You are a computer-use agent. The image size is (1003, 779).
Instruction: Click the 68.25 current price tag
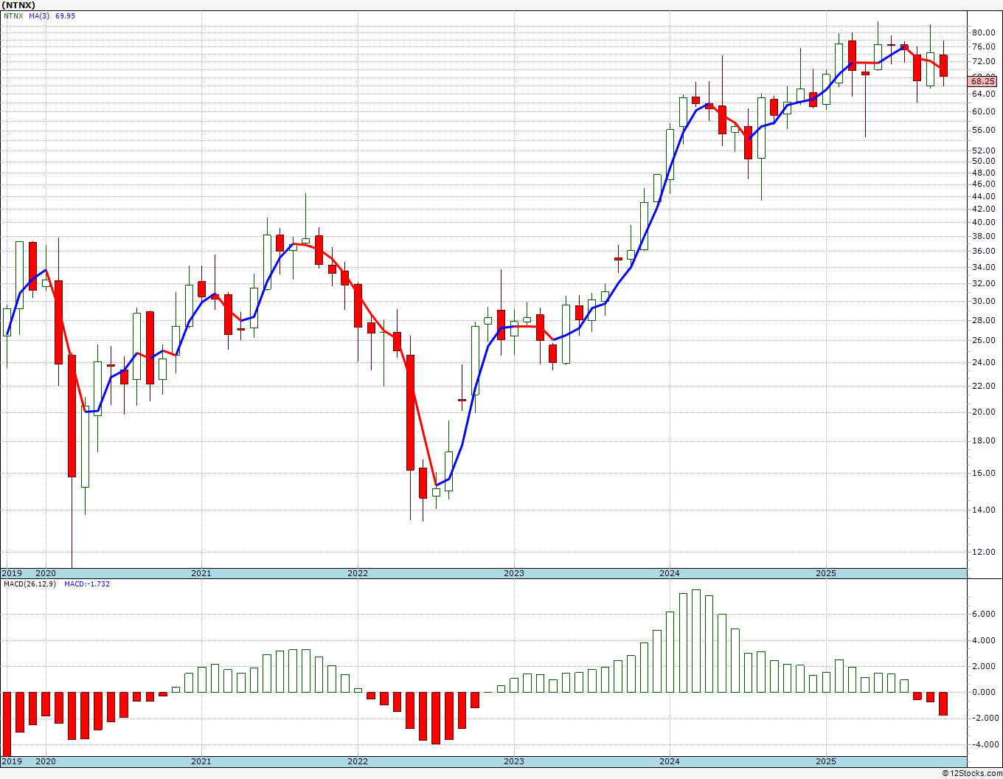983,81
